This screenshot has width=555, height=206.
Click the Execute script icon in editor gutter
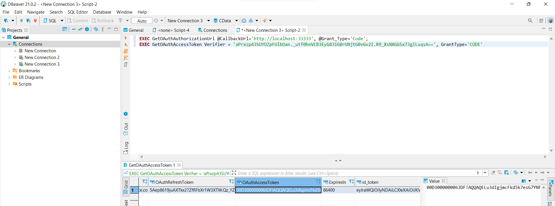(126, 51)
